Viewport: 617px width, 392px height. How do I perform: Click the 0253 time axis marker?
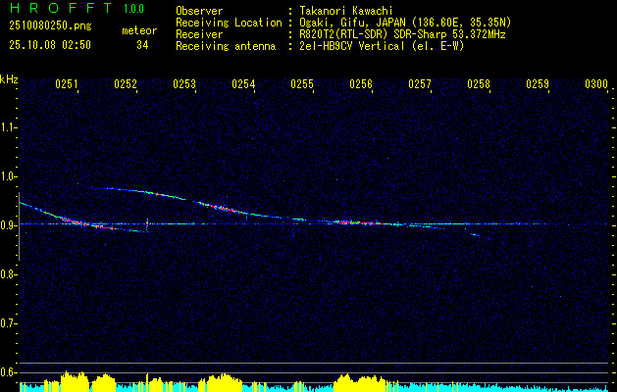click(184, 84)
